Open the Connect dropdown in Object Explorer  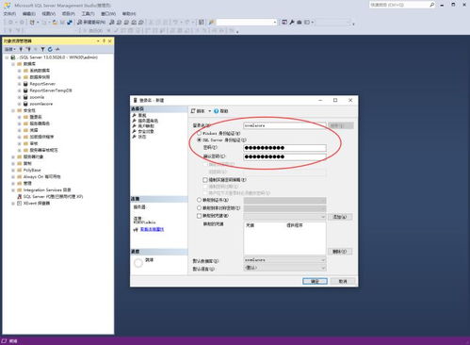[10, 49]
